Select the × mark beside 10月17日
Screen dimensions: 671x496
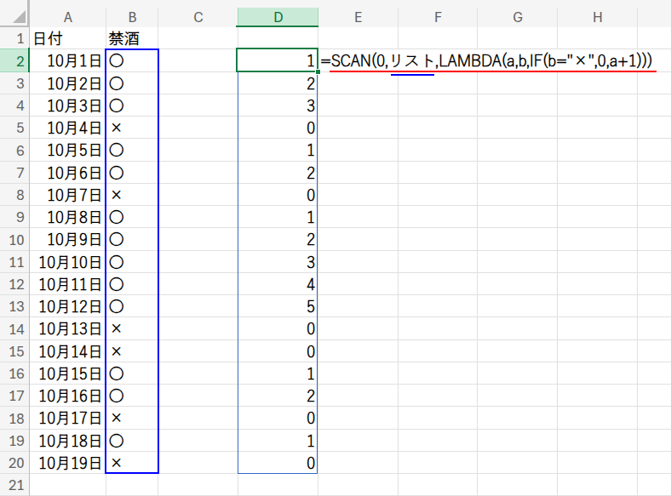point(117,418)
